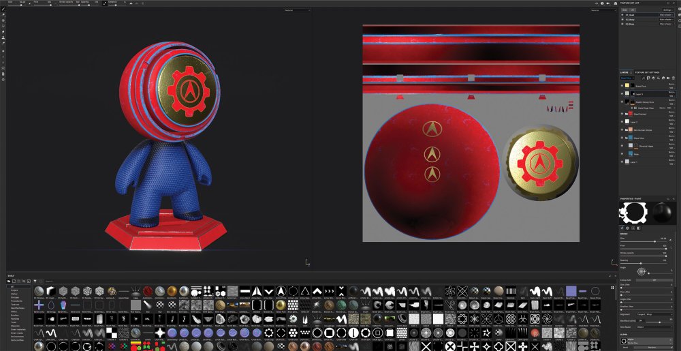Open the Stencil properties icon tab

pos(633,228)
